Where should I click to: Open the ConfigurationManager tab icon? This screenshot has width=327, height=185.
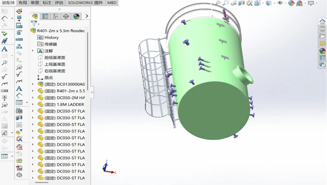(55, 16)
